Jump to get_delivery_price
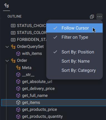Screen dimensions: 106x120 38,89
